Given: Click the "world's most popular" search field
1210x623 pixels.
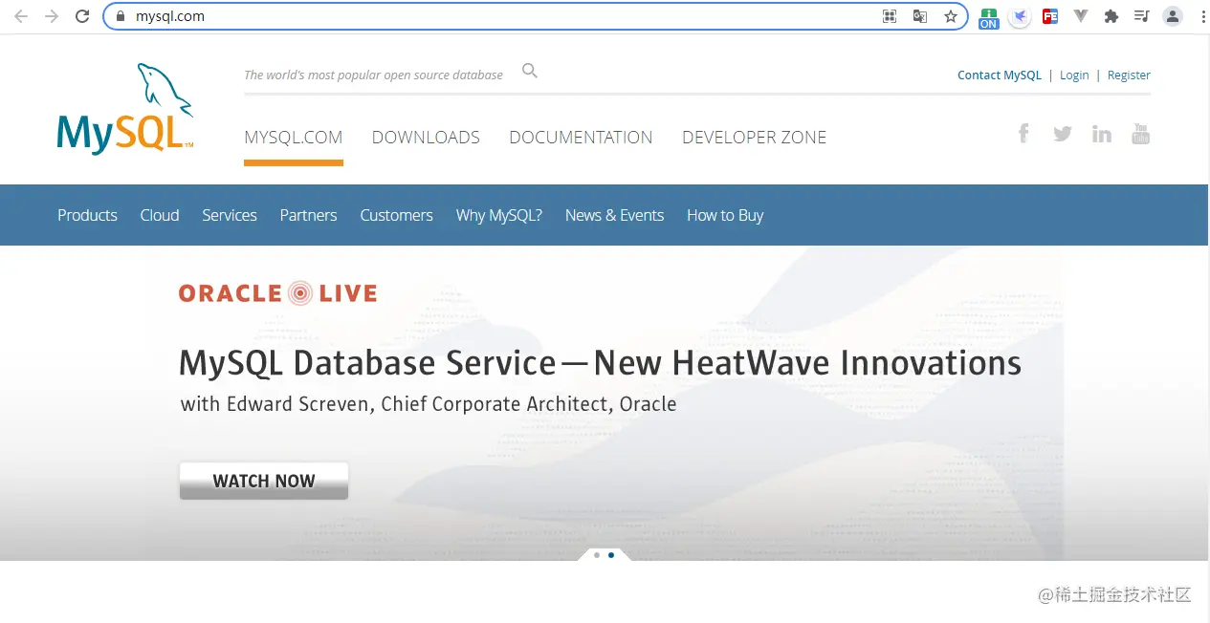Looking at the screenshot, I should tap(373, 75).
